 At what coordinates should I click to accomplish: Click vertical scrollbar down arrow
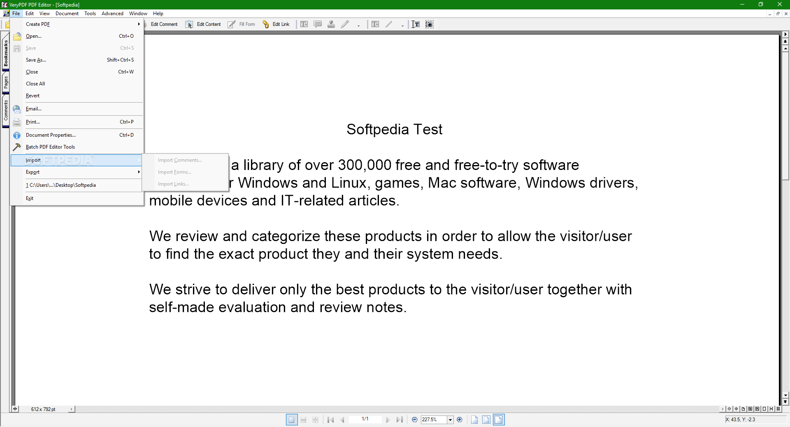785,396
